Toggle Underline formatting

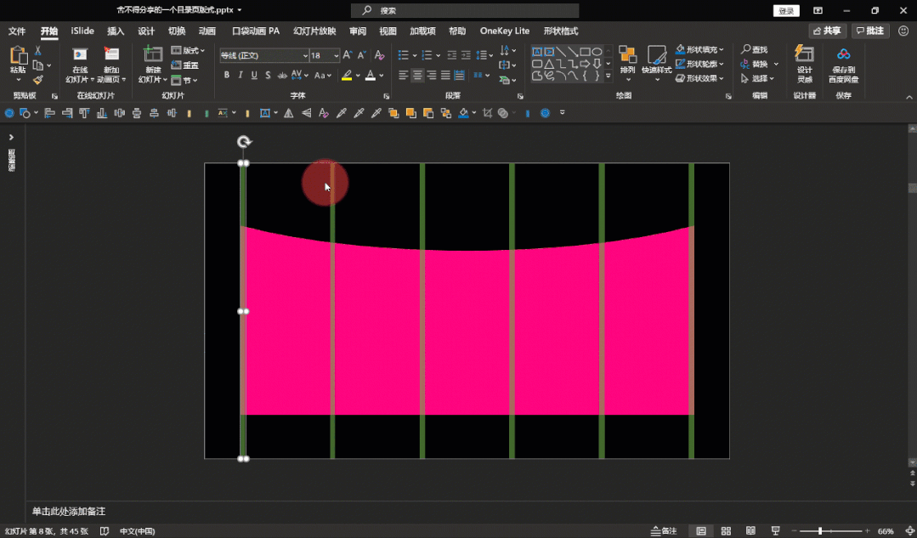pos(254,76)
